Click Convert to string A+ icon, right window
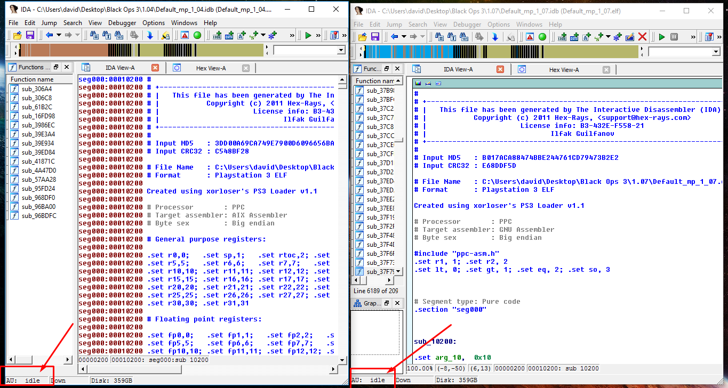728x388 pixels. [587, 37]
